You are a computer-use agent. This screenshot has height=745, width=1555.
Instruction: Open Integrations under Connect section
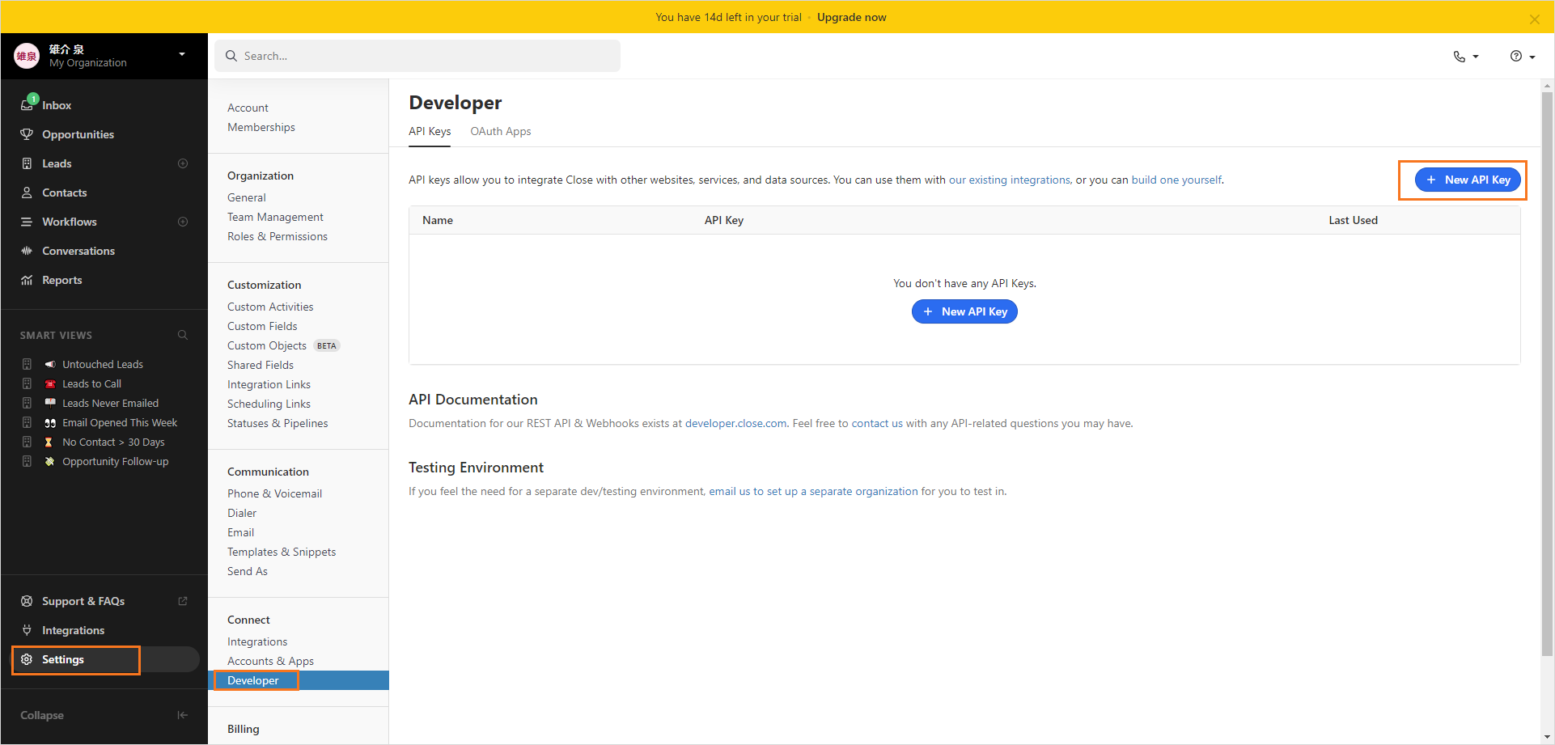(x=257, y=641)
